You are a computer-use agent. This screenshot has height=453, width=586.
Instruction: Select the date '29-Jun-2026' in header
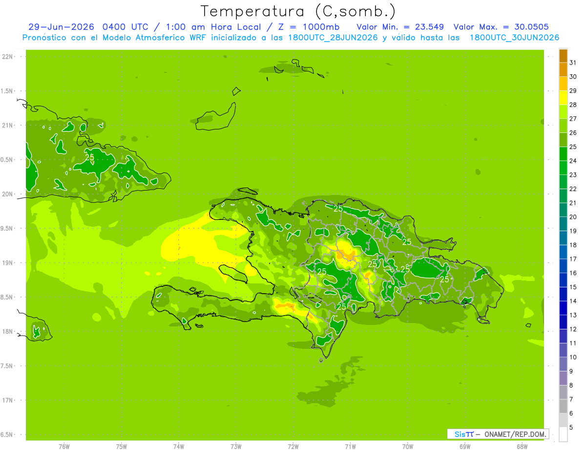click(x=61, y=27)
